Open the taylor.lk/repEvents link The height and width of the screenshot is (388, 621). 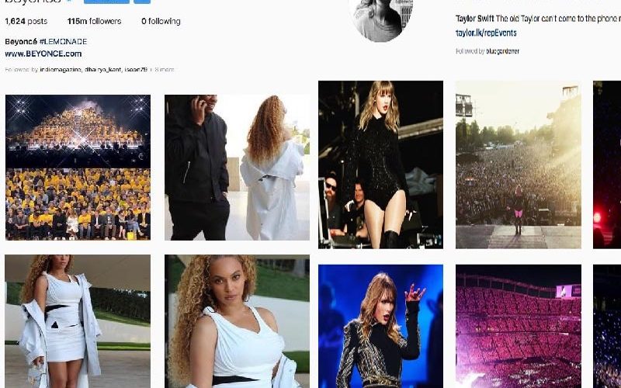click(486, 33)
